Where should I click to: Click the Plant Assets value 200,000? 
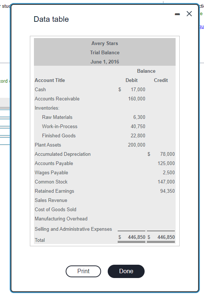point(137,145)
